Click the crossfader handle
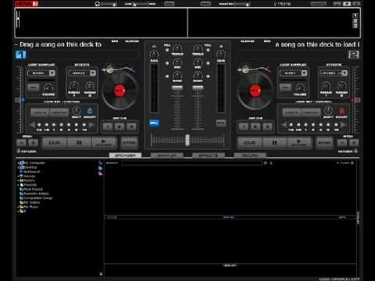The image size is (375, 281). coord(187,140)
